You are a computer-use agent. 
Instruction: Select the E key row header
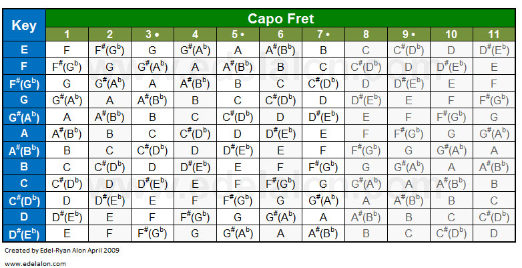click(24, 49)
